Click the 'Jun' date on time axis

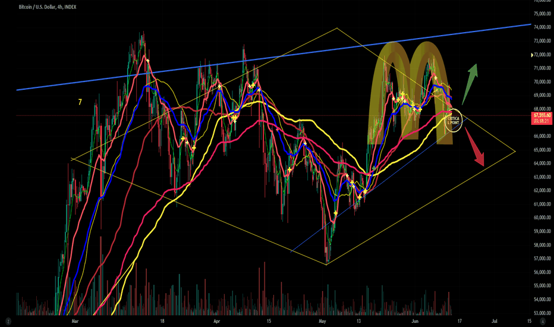(415, 321)
